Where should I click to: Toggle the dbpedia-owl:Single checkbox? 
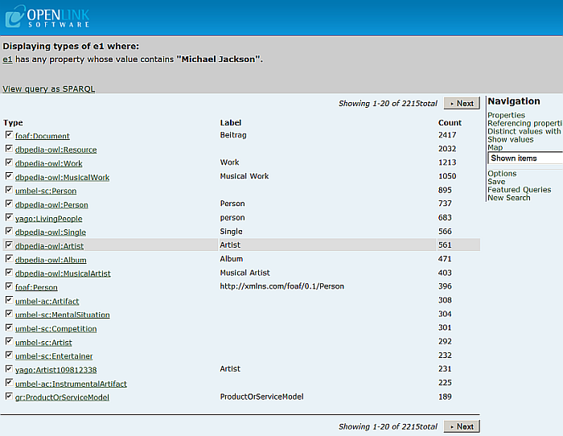pos(9,231)
